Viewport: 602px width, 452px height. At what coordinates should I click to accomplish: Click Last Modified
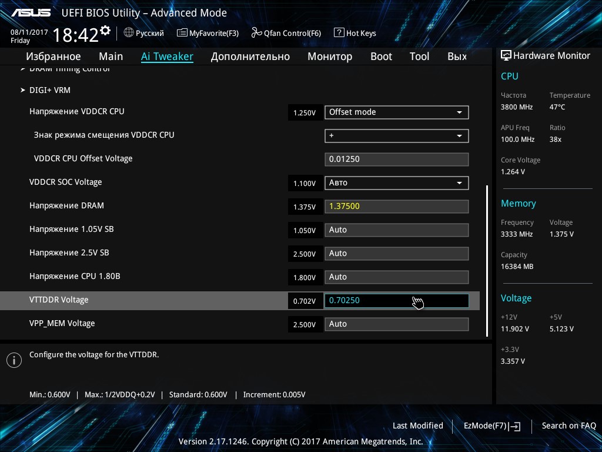click(x=418, y=426)
